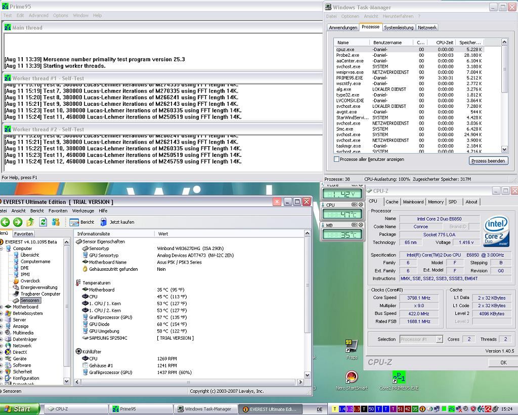Open the Anwendungen tab in Task-Manager
518x415 pixels.
[x=343, y=28]
